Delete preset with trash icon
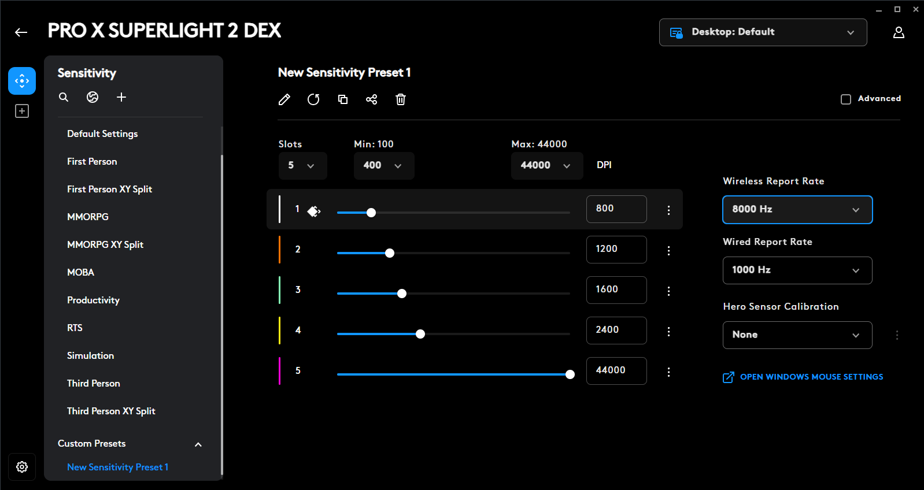 pos(401,99)
